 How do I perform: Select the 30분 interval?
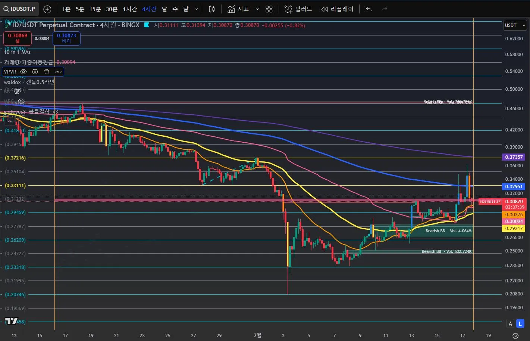pos(112,9)
